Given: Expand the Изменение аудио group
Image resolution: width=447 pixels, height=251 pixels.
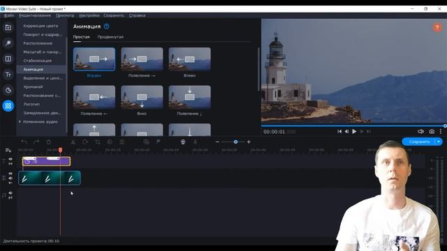Looking at the screenshot, I should pyautogui.click(x=20, y=121).
